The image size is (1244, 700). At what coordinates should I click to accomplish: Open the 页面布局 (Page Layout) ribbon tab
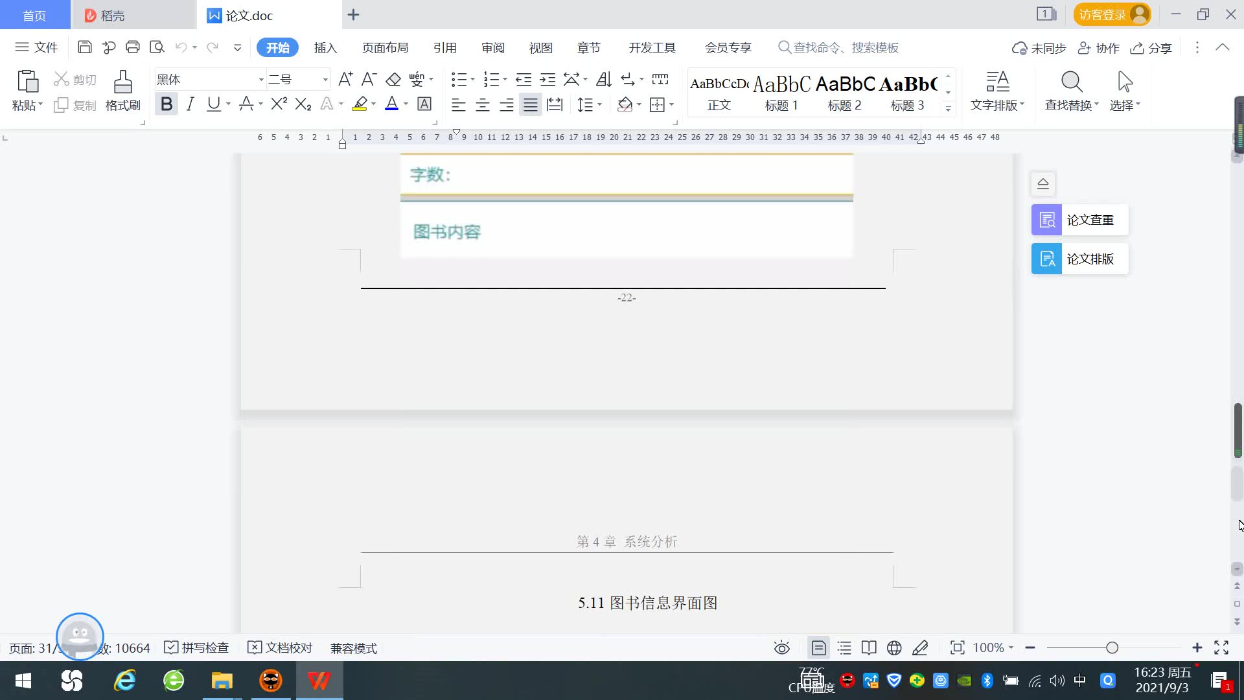coord(385,47)
